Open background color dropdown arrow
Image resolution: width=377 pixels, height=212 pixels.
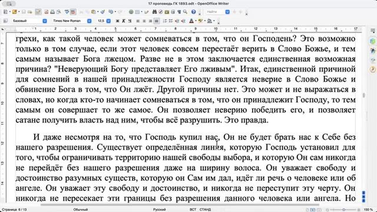214,21
